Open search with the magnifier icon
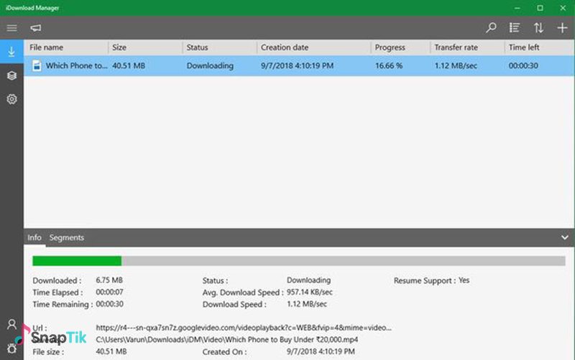575x360 pixels. [x=491, y=28]
